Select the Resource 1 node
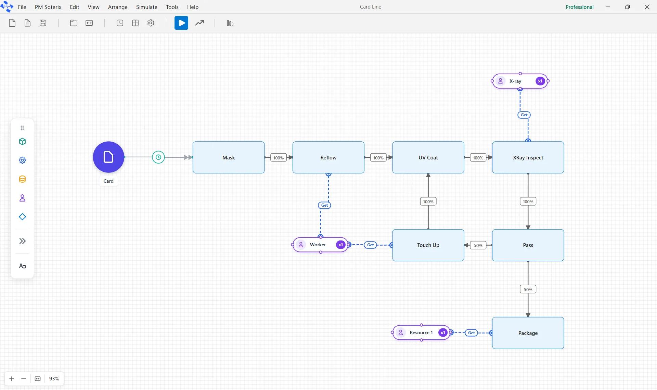 421,333
